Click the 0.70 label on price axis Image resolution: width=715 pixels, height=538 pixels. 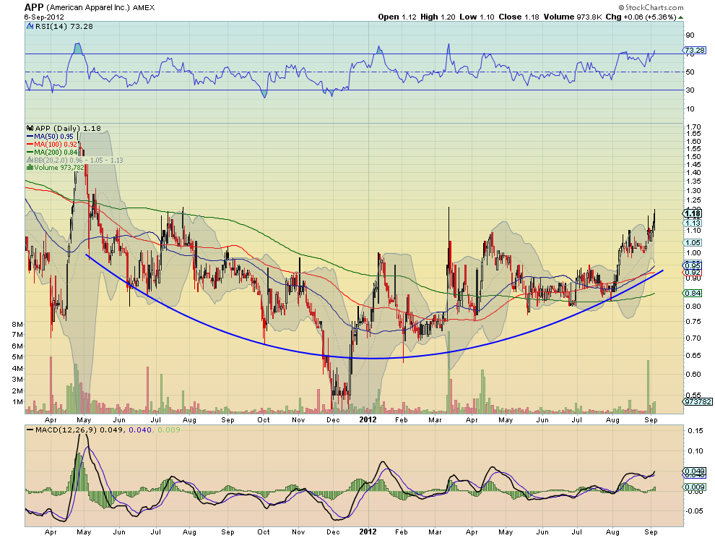point(693,338)
